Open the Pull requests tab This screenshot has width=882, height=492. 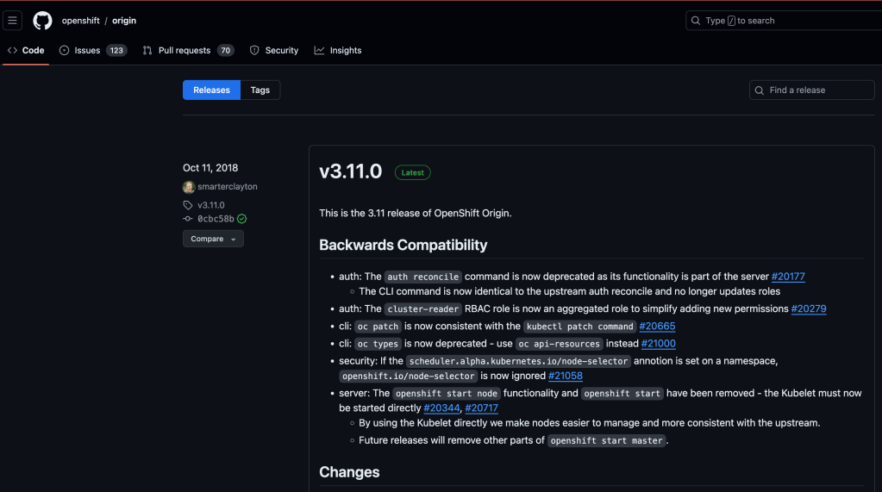click(x=188, y=51)
